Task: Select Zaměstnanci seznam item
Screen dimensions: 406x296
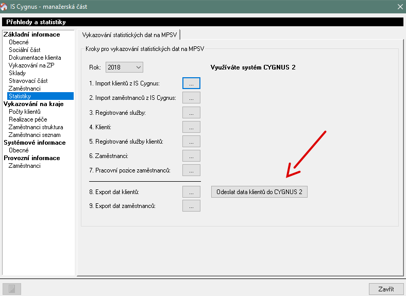Action: (x=35, y=135)
